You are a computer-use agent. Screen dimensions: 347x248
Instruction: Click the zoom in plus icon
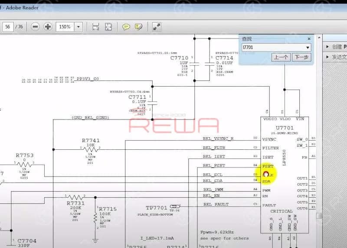tap(48, 27)
